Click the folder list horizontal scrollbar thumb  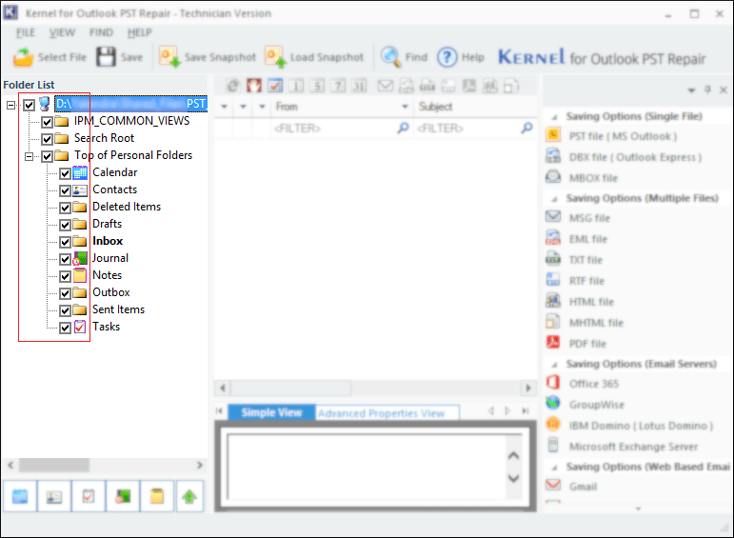click(54, 465)
